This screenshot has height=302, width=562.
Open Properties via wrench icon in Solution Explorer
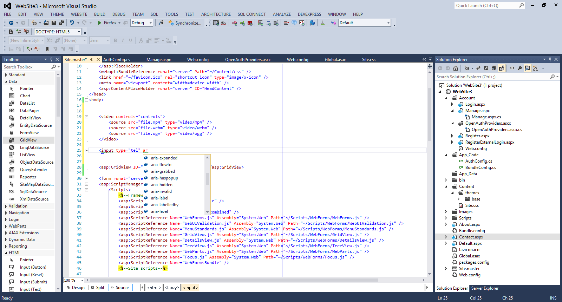click(520, 68)
